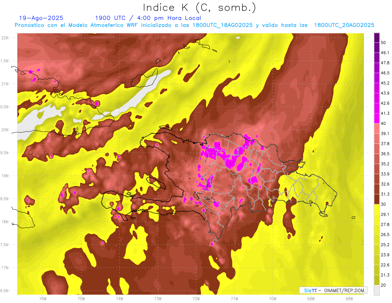
Task: Click the longitude label "71W"
Action: [234, 298]
